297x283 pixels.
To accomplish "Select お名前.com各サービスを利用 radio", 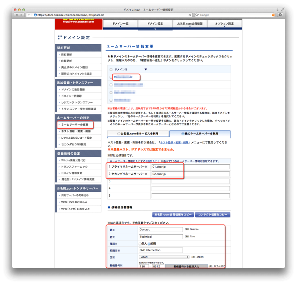I will tap(119, 134).
